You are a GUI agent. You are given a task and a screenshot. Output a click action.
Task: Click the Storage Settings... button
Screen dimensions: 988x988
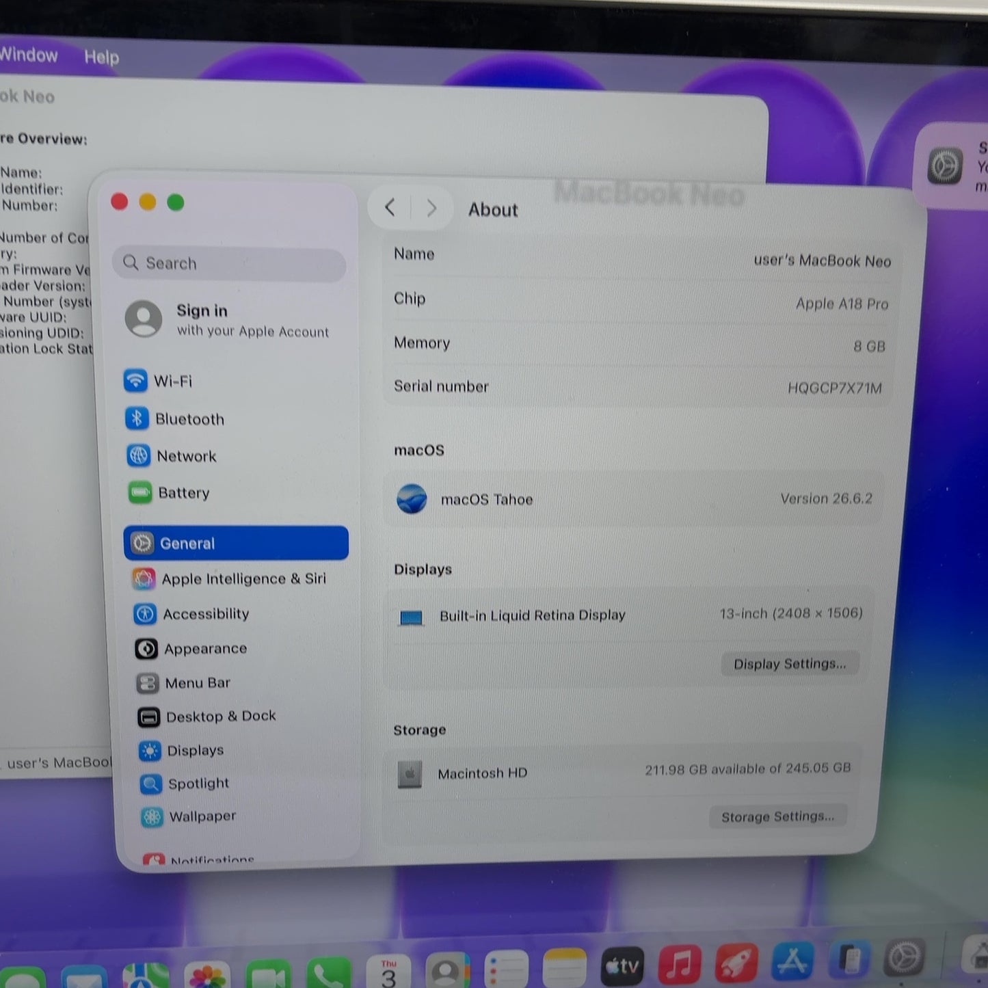(777, 816)
